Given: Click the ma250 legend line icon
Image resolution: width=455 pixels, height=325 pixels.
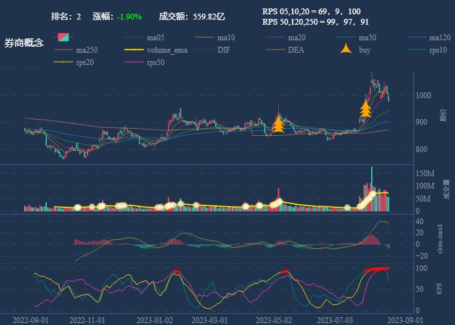Looking at the screenshot, I should tap(65, 50).
